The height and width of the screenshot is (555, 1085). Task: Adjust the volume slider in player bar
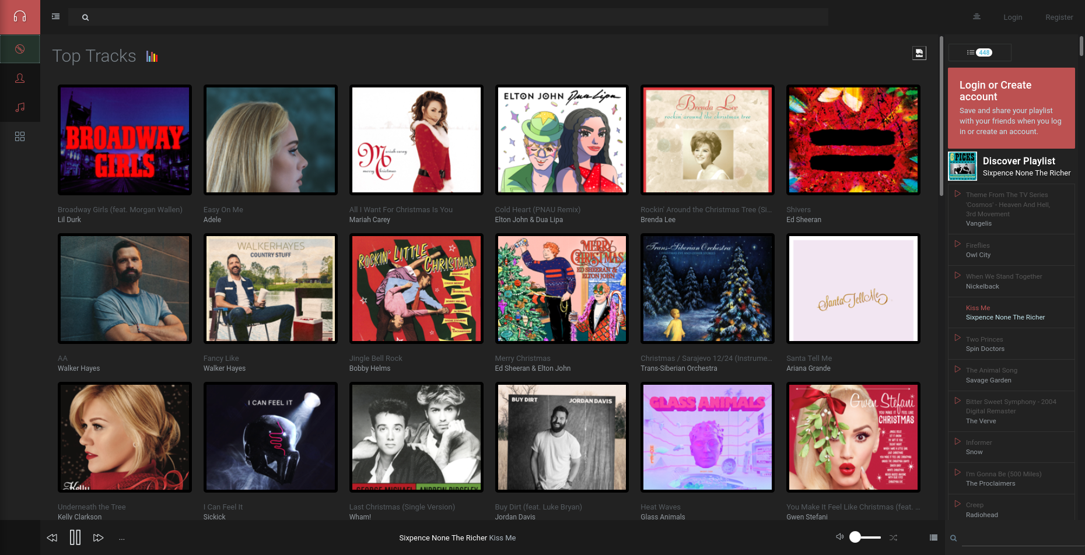click(x=865, y=538)
